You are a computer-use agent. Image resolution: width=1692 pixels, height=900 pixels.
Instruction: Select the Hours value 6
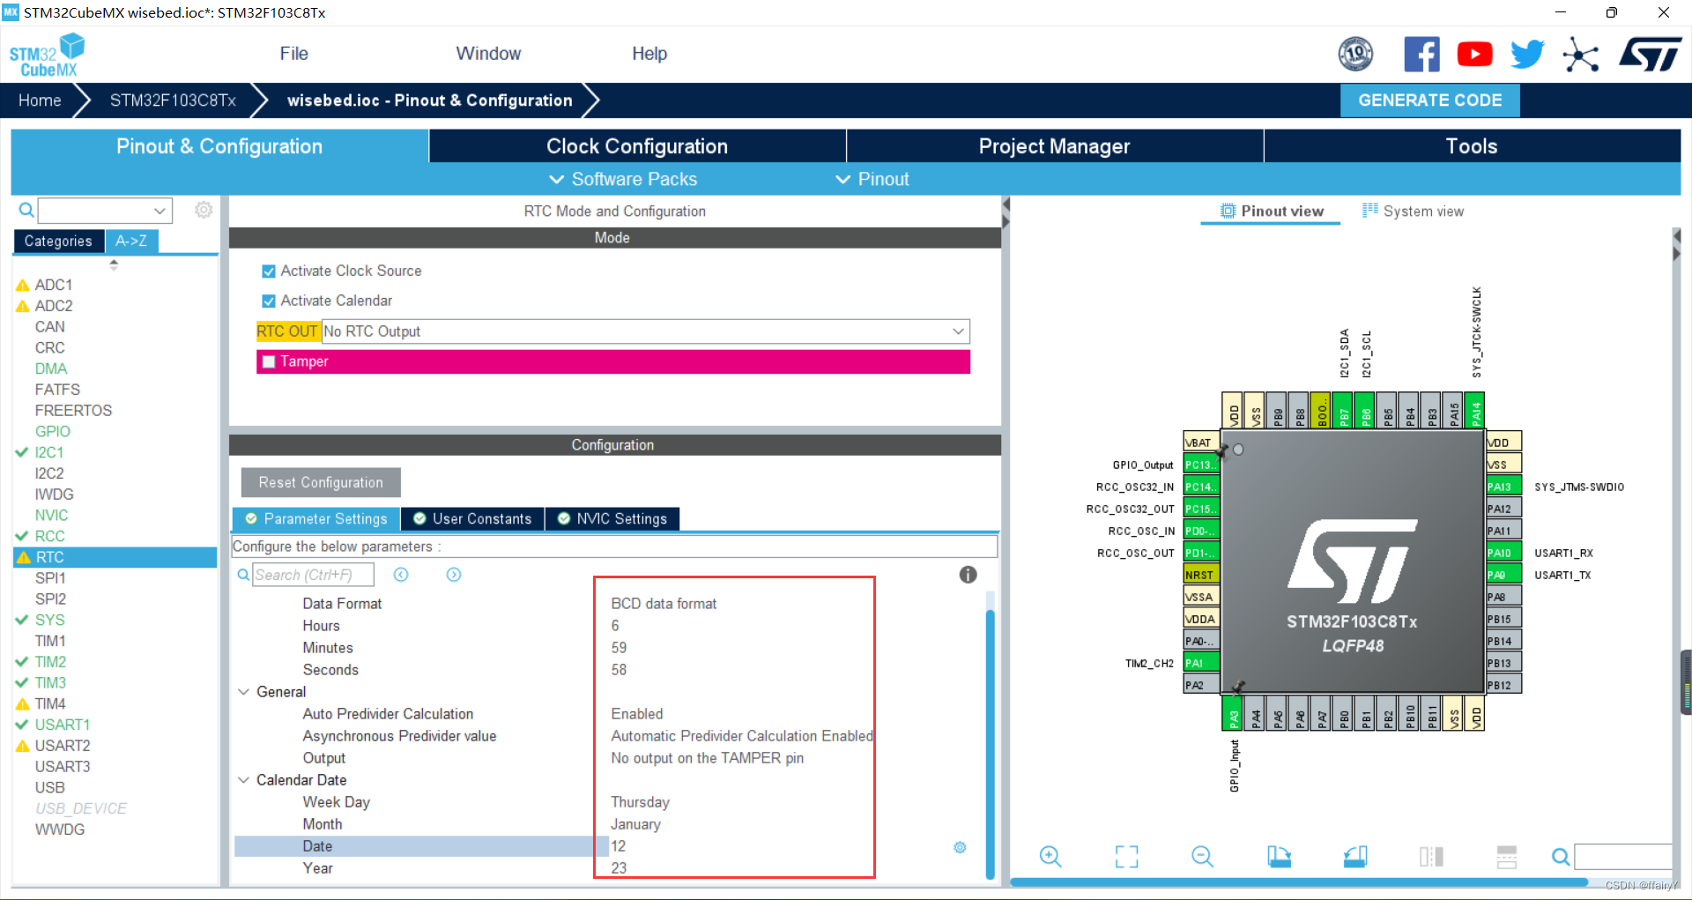point(615,626)
